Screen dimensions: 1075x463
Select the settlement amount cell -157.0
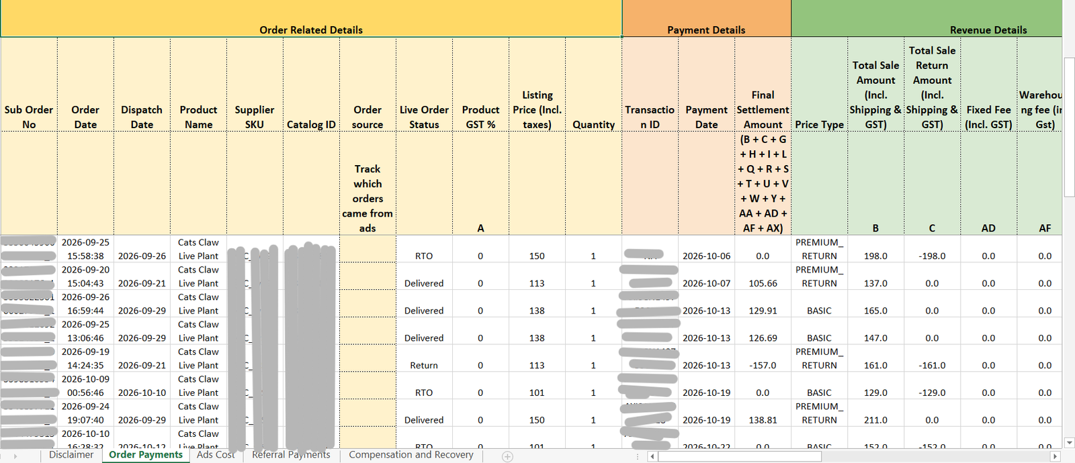tap(763, 359)
